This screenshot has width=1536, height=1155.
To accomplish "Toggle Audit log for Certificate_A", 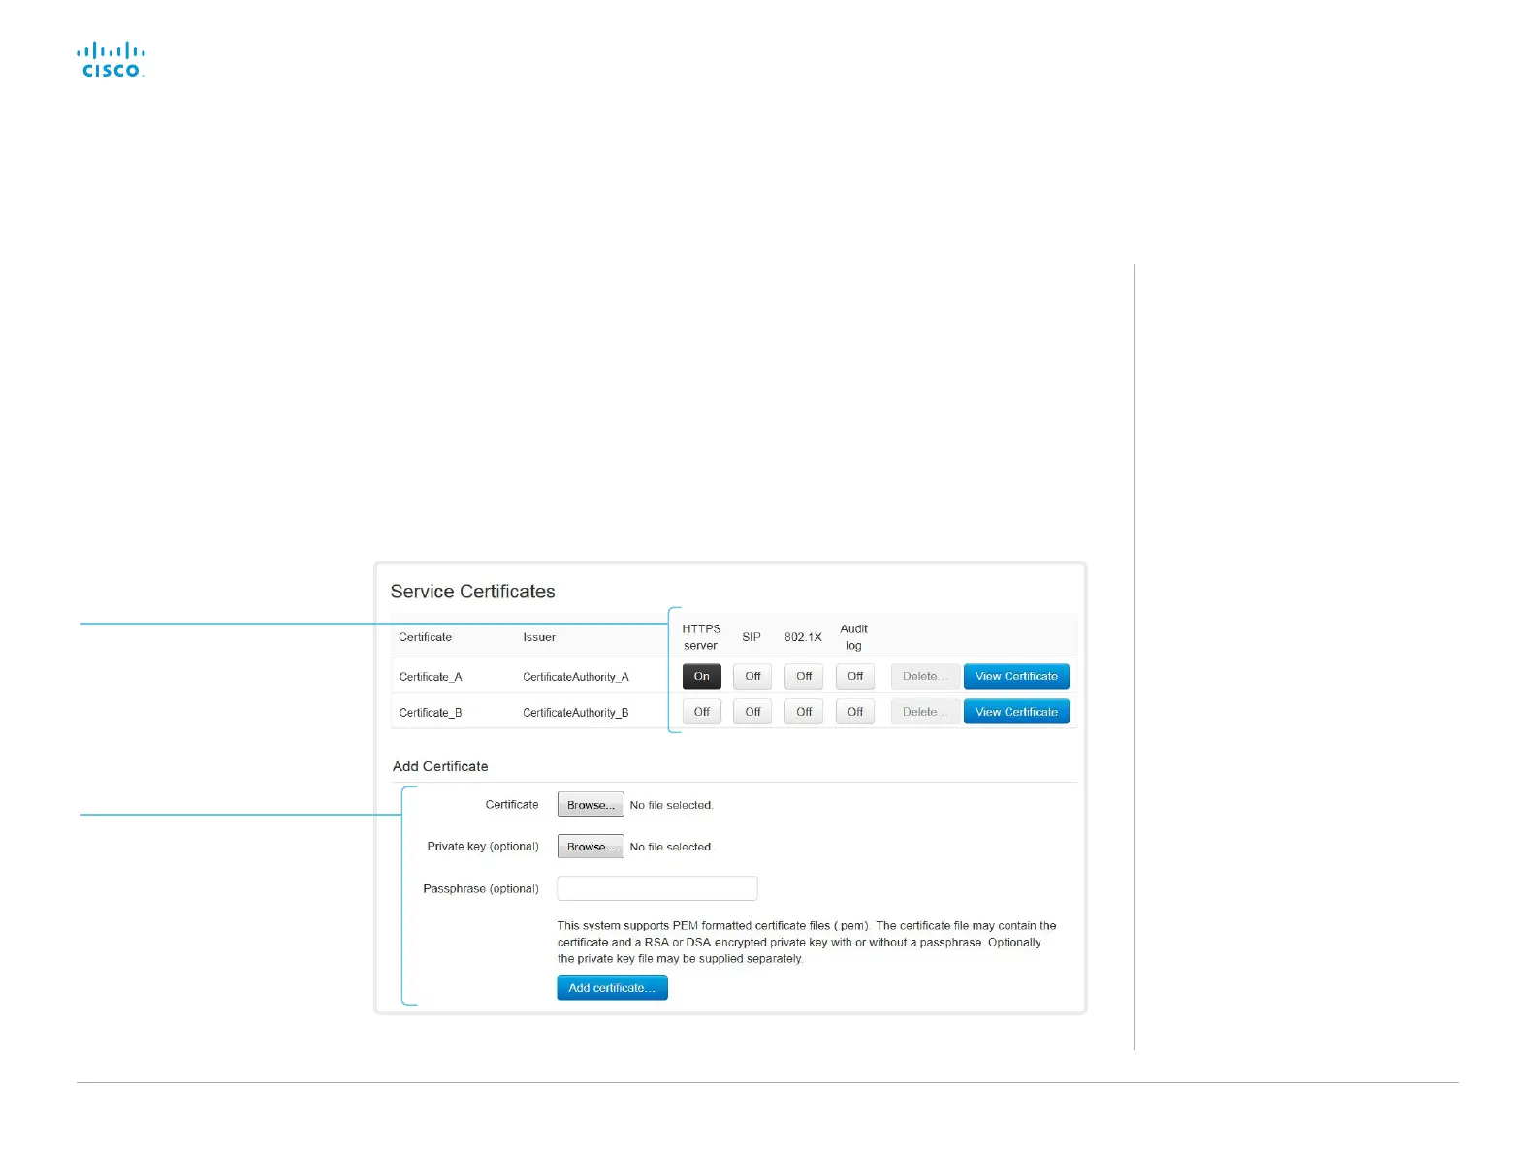I will (x=855, y=676).
